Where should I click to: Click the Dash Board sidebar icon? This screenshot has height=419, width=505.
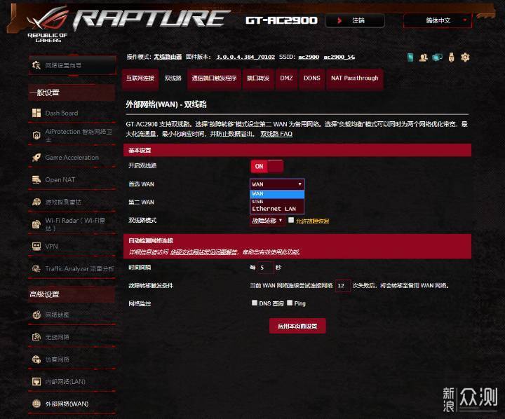coord(36,113)
